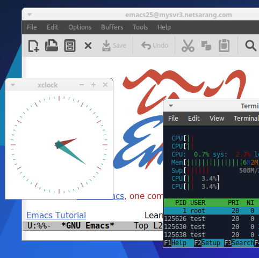
Task: Close the xclock window
Action: tap(105, 85)
